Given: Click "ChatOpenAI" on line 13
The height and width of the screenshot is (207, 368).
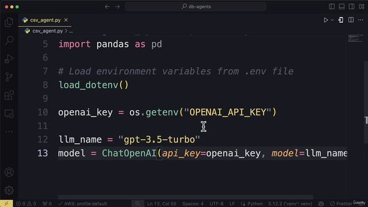Looking at the screenshot, I should pos(129,154).
